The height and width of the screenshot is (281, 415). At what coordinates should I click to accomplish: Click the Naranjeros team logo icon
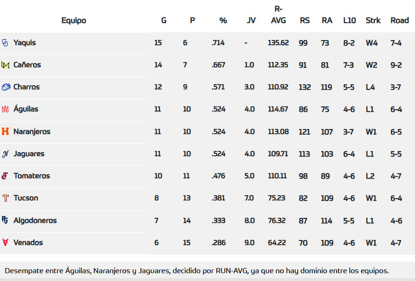pyautogui.click(x=6, y=131)
